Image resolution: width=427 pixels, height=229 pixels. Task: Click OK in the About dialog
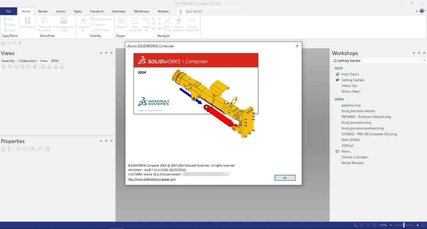tap(285, 178)
